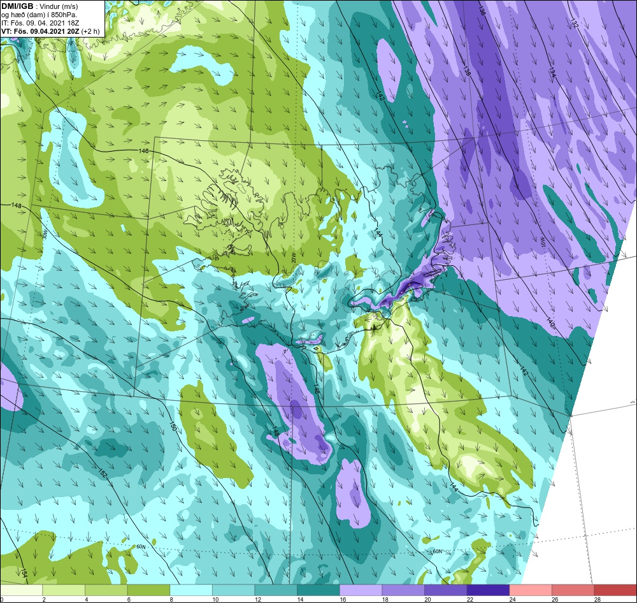This screenshot has width=637, height=603.
Task: Click the 'DMI/IGB' title text
Action: (17, 6)
